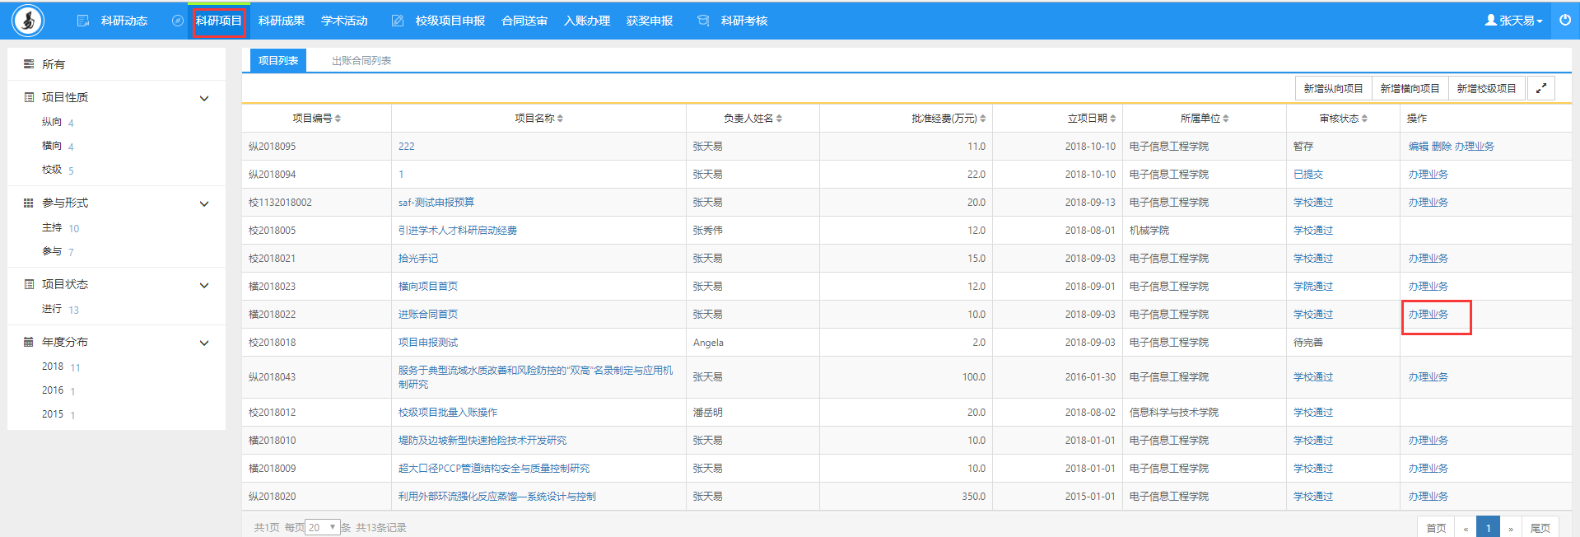This screenshot has width=1580, height=537.
Task: Collapse the 项目性质 section chevron
Action: tap(204, 98)
